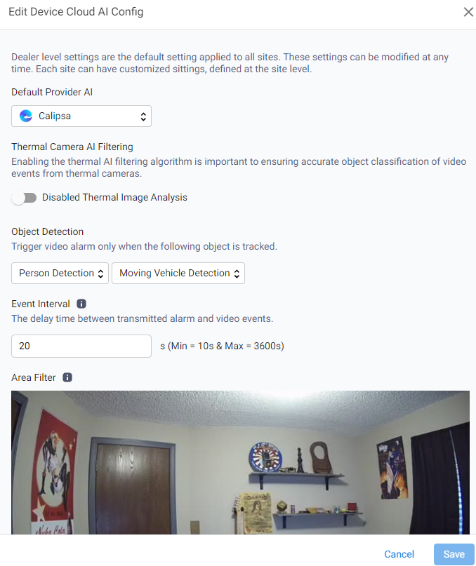Click the door in the camera preview
Viewport: 476px width, 566px height.
[x=134, y=489]
